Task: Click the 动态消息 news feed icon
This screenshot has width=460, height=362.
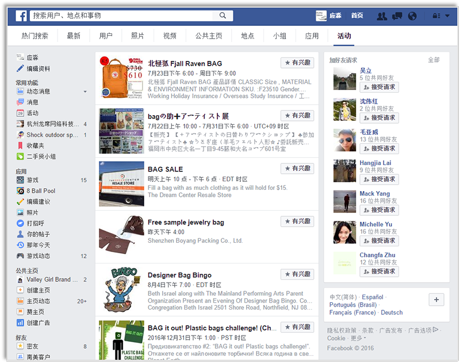Action: pos(20,92)
